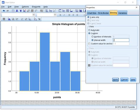Click the Apply button

pos(115,80)
